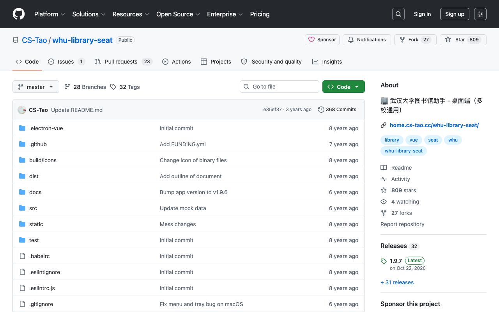The height and width of the screenshot is (312, 499).
Task: Click the .gitignore file icon
Action: click(x=22, y=304)
